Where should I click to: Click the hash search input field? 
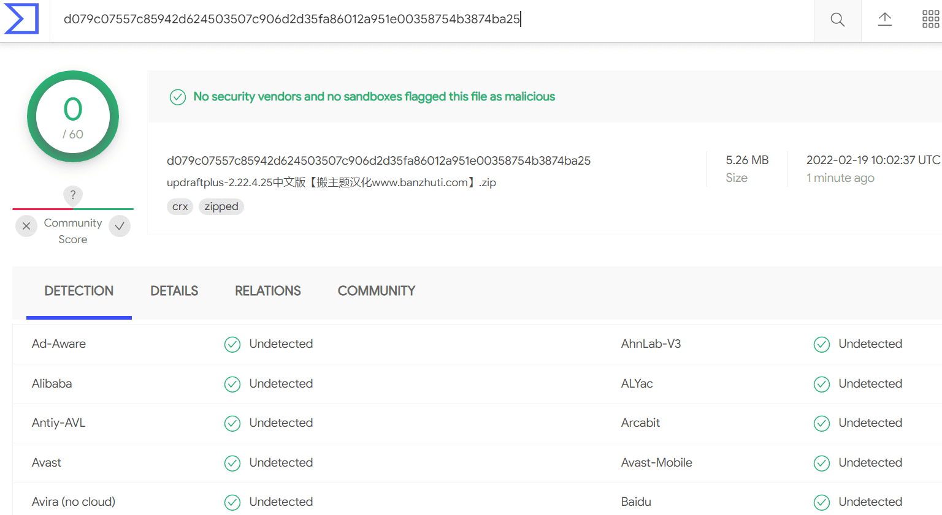[x=432, y=20]
